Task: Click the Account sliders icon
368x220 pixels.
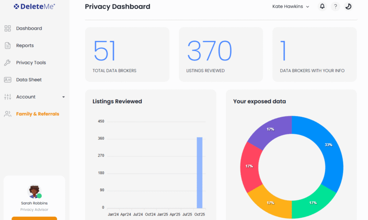Action: 7,97
